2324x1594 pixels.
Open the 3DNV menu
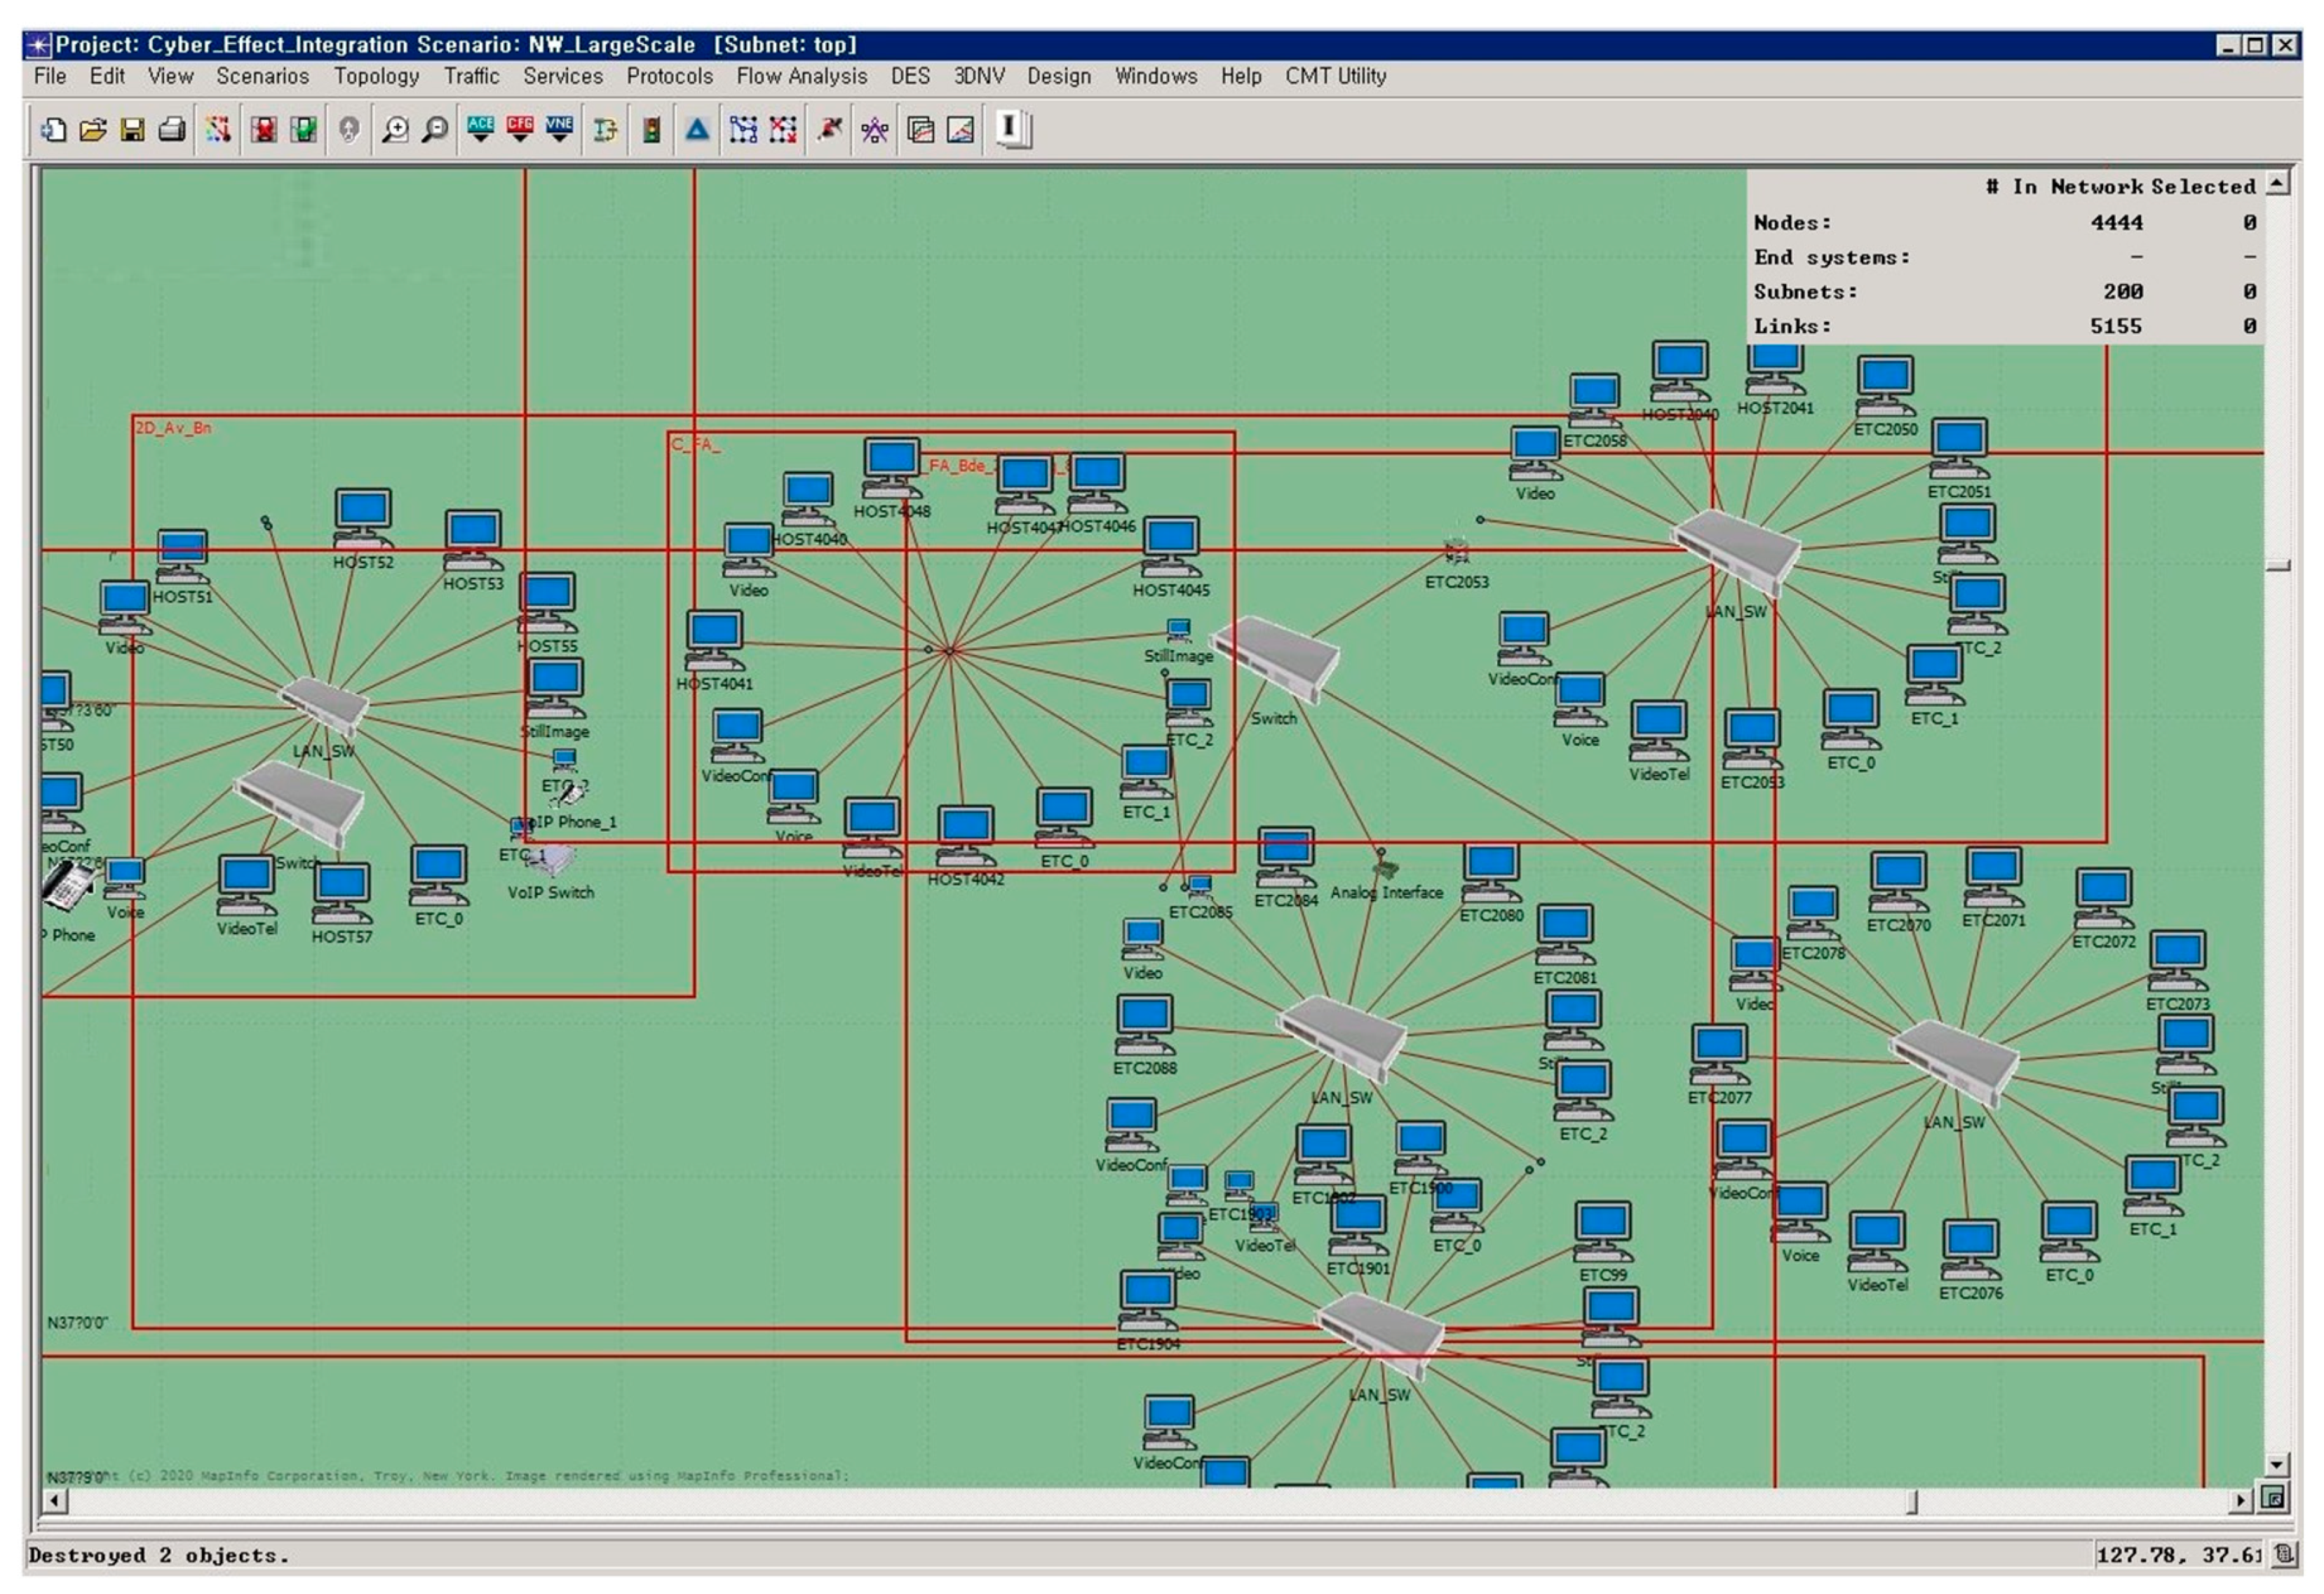tap(979, 76)
